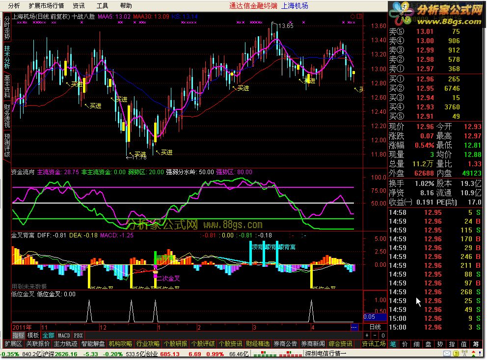
Task: Open the 券商公告 tab
Action: coord(285,344)
